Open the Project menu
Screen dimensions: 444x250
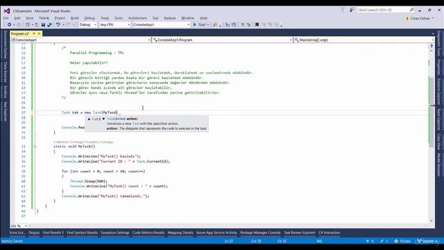coord(60,18)
